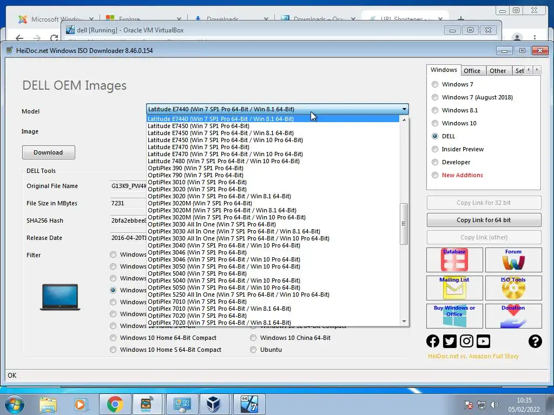
Task: Open Google Chrome from the taskbar
Action: pyautogui.click(x=115, y=404)
